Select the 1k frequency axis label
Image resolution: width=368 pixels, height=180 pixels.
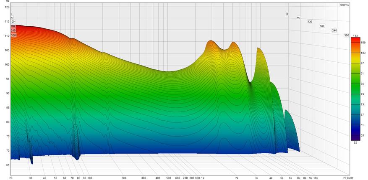point(203,177)
